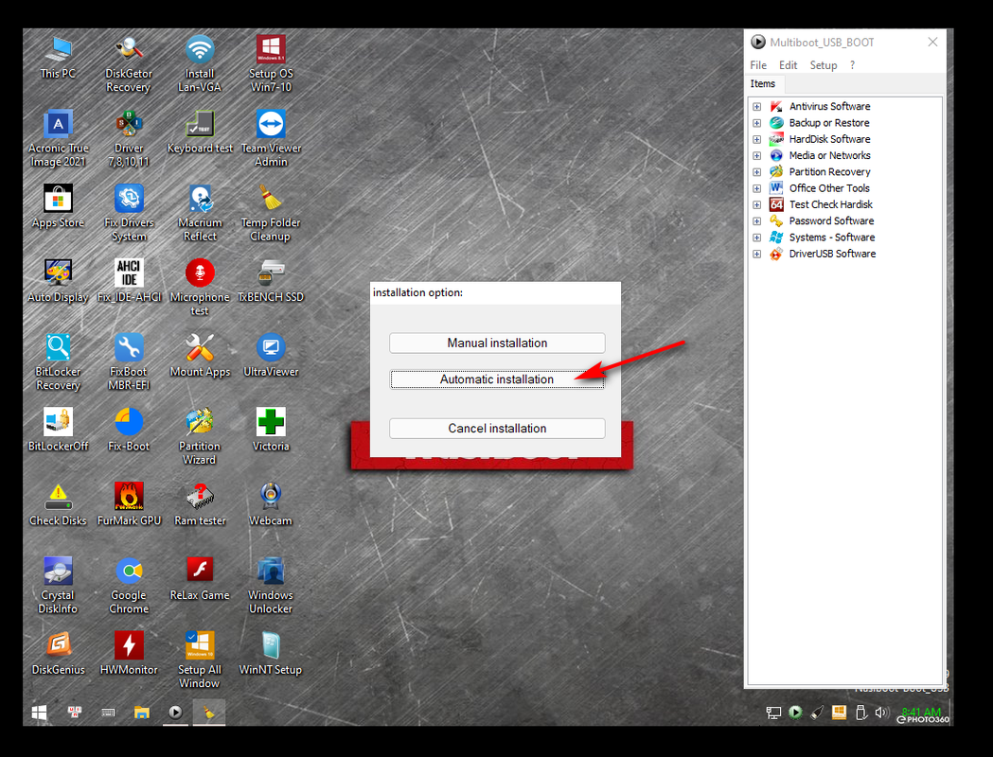
Task: Expand Backup or Restore node
Action: 756,123
